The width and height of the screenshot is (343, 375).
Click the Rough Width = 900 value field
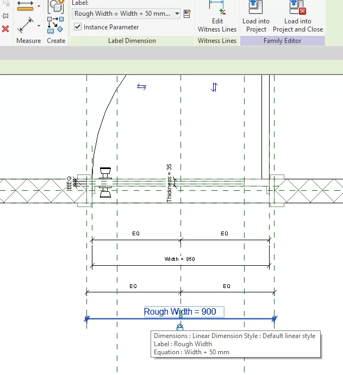pyautogui.click(x=184, y=312)
